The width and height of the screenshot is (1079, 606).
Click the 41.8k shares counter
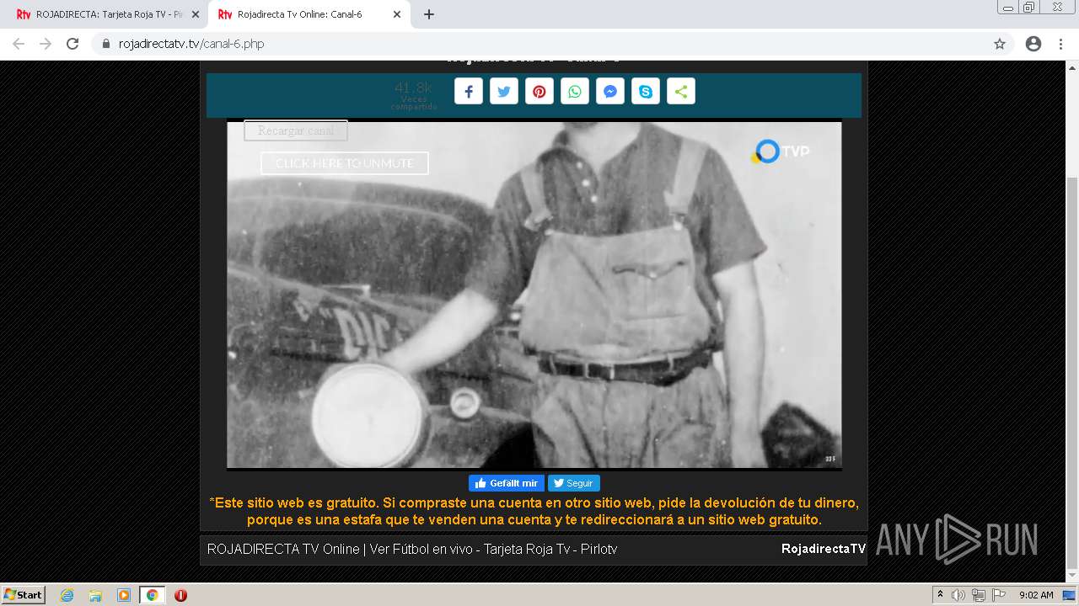coord(413,88)
